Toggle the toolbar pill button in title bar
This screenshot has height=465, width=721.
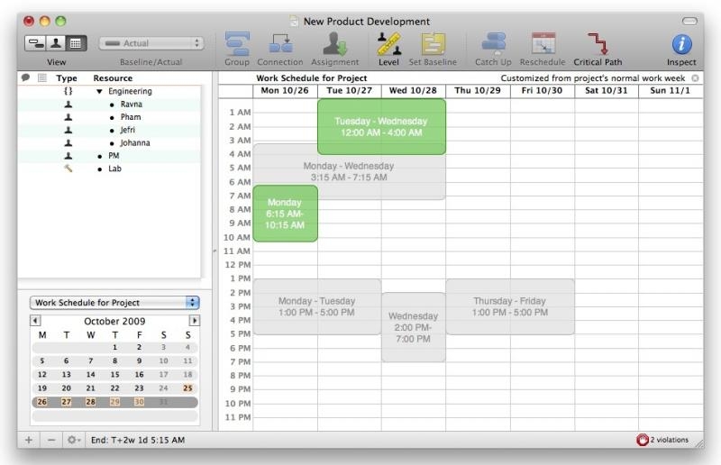pos(689,21)
